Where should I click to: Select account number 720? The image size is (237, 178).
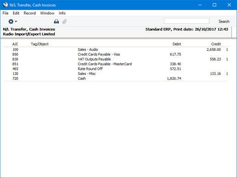point(15,78)
